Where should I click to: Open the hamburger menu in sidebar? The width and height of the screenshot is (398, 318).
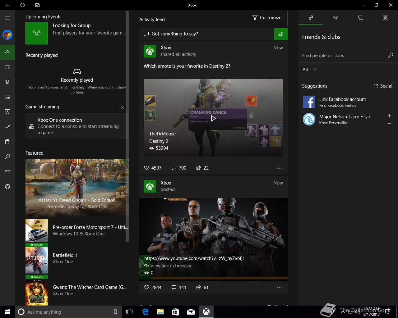pyautogui.click(x=7, y=18)
